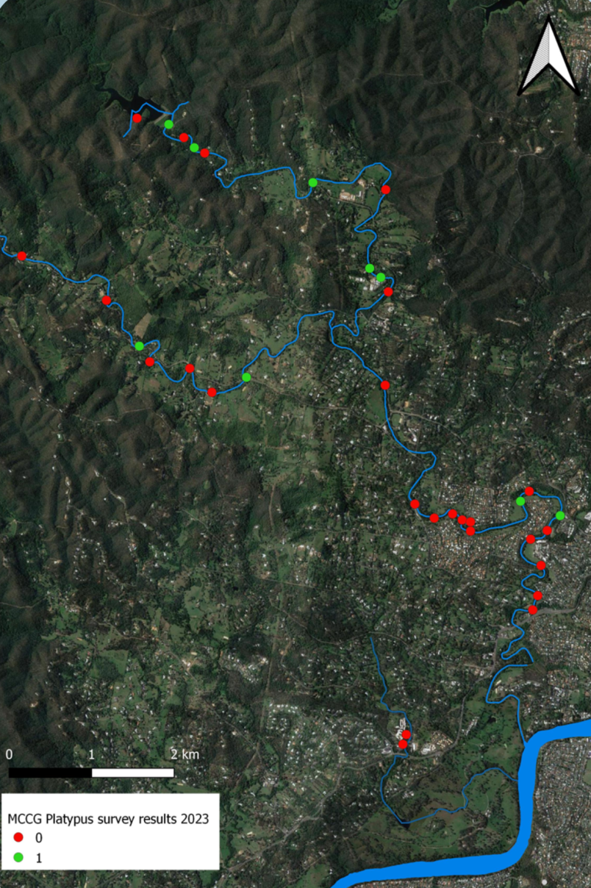Click the north arrow symbol
591x888 pixels.
(x=548, y=58)
